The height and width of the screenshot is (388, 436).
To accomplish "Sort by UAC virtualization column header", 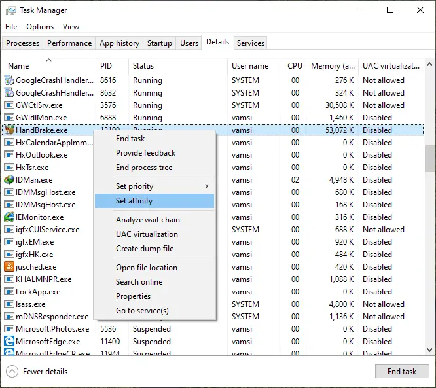I will coord(391,66).
